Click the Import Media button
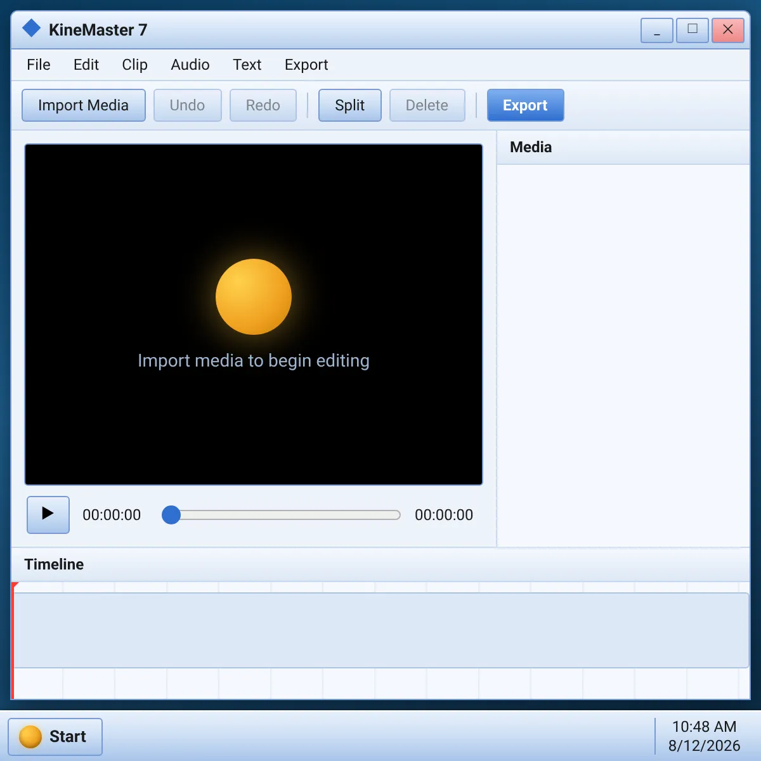 84,105
